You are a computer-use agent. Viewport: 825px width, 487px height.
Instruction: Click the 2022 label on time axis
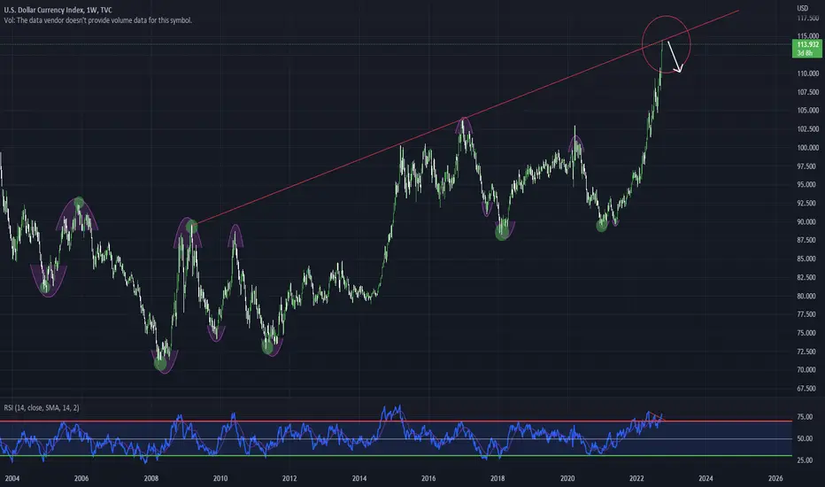[x=636, y=478]
